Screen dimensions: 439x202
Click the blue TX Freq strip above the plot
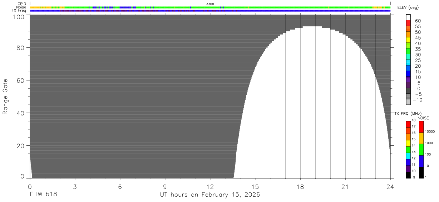[x=210, y=11]
